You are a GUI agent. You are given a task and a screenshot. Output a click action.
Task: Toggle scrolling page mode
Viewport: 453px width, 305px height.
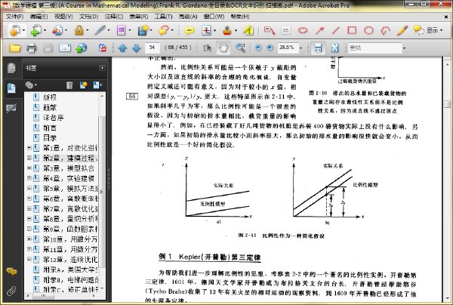318,48
